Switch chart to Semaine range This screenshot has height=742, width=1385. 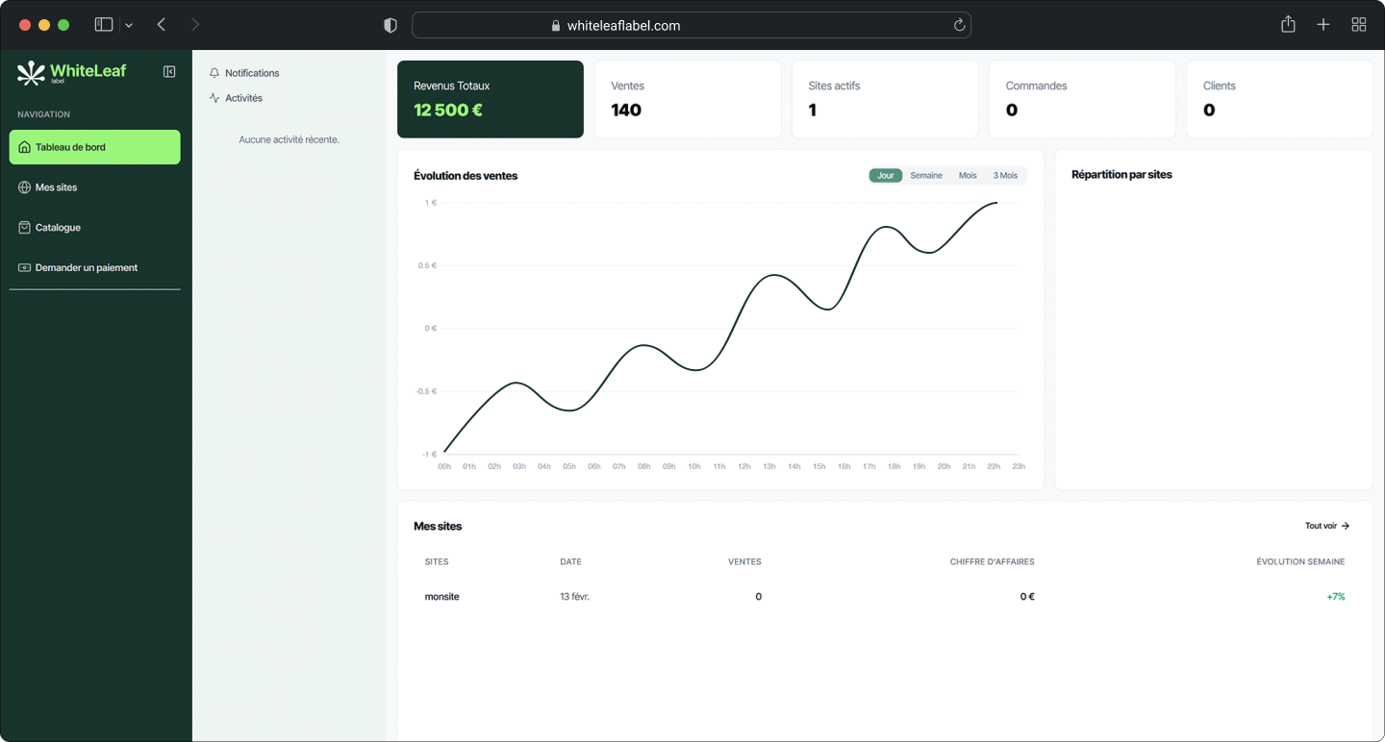[x=926, y=176]
